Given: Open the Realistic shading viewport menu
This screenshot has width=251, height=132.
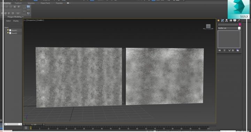Looking at the screenshot, I should tap(40, 20).
